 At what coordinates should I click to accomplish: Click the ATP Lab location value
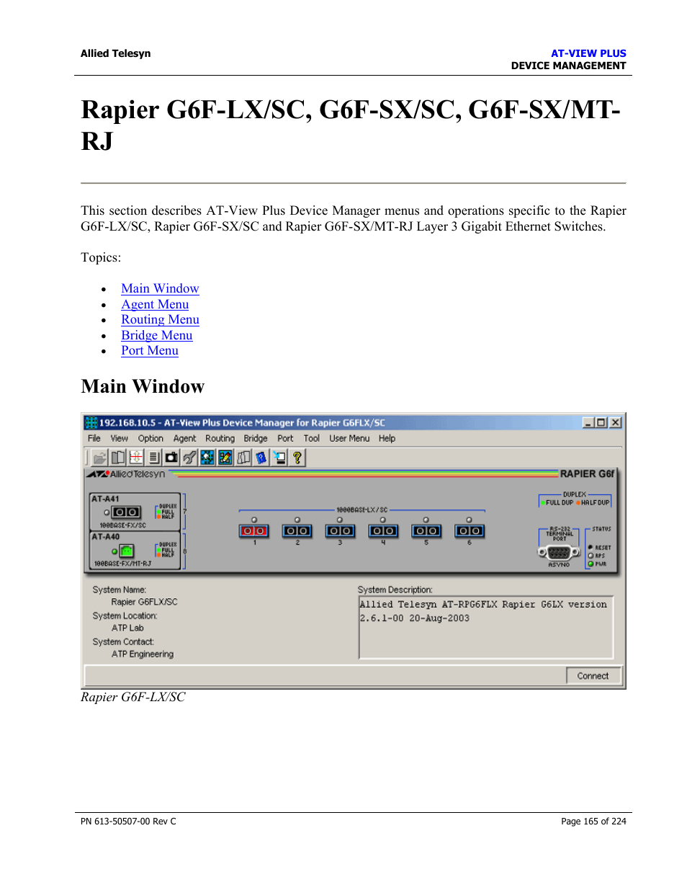pos(127,628)
